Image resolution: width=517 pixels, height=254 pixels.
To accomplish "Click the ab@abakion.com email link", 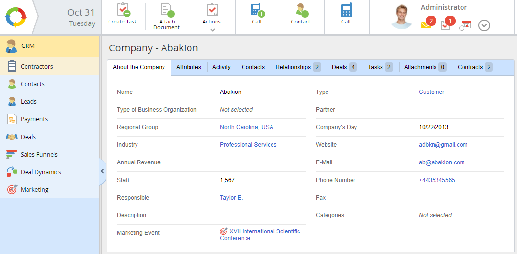I will [x=441, y=162].
